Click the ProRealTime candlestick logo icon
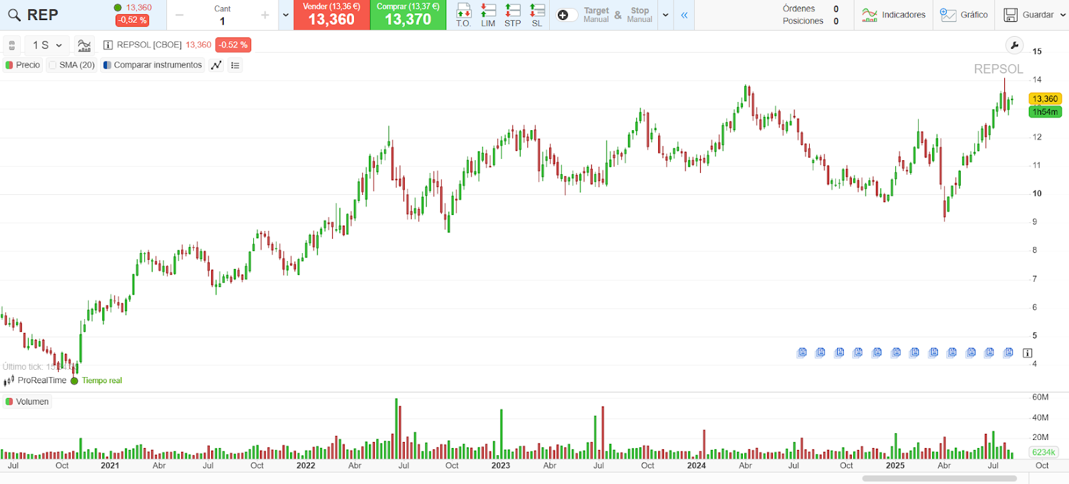Screen dimensions: 1069x484 [x=9, y=381]
